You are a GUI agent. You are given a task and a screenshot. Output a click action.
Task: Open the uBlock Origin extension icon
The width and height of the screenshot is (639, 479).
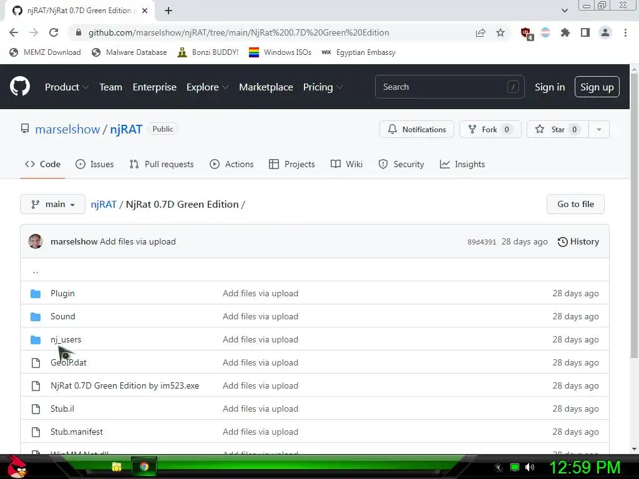pos(526,34)
